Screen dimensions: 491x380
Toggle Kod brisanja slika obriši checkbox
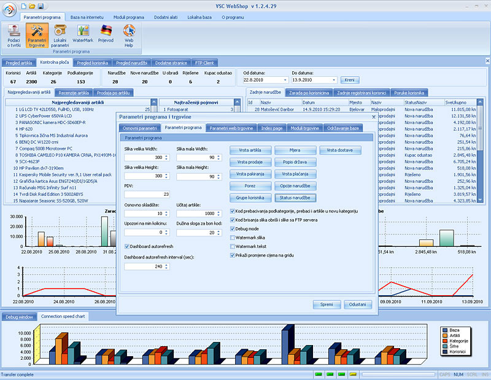point(233,220)
